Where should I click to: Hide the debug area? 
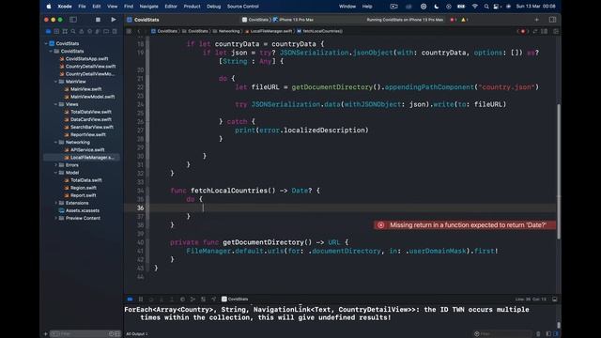555,299
